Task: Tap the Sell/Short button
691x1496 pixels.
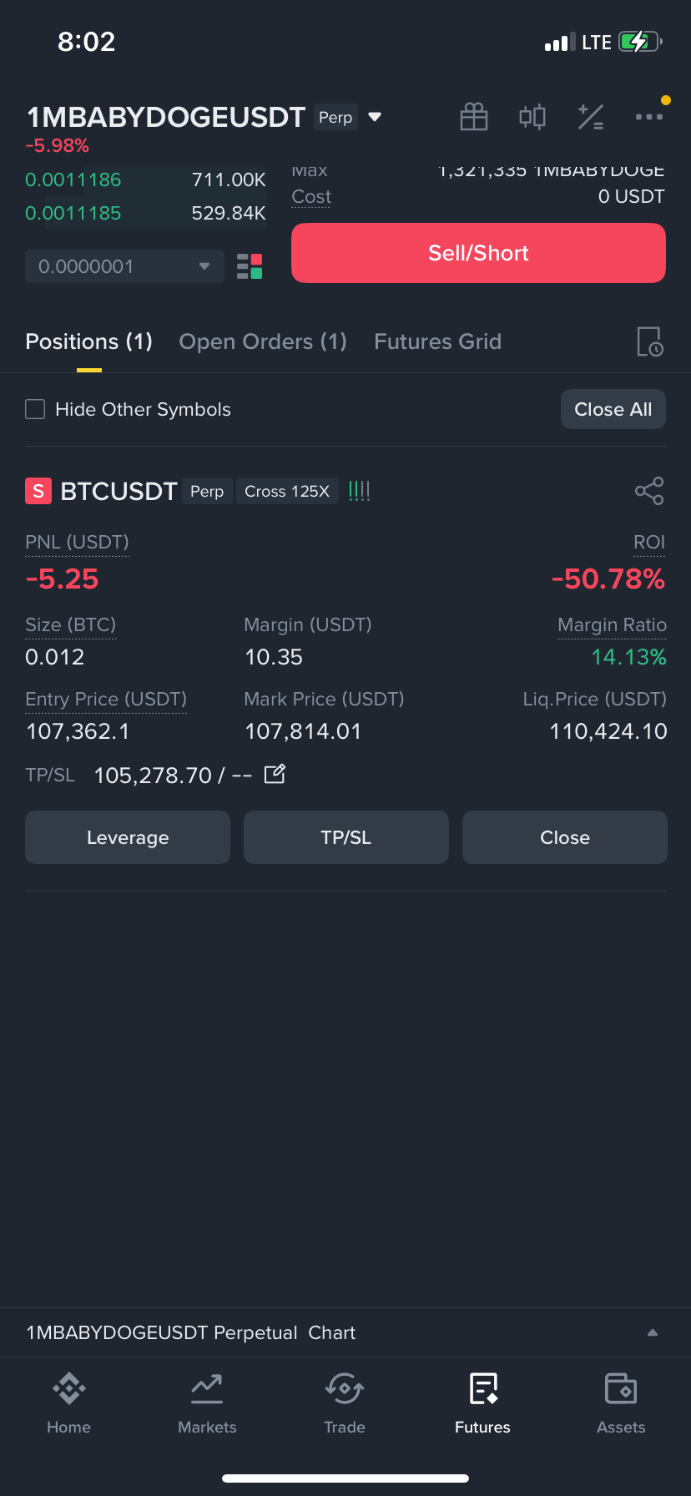Action: click(x=478, y=253)
